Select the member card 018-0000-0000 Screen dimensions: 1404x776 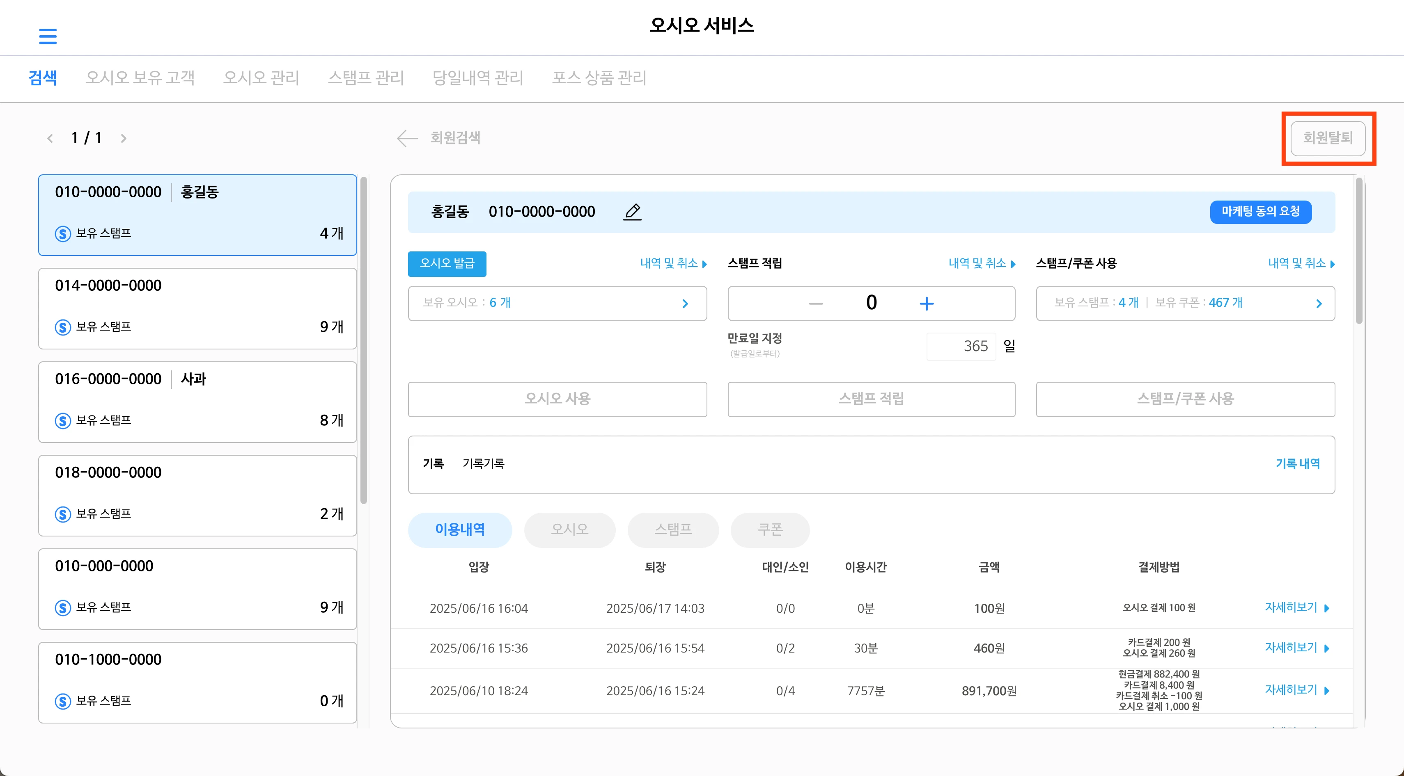pos(197,495)
